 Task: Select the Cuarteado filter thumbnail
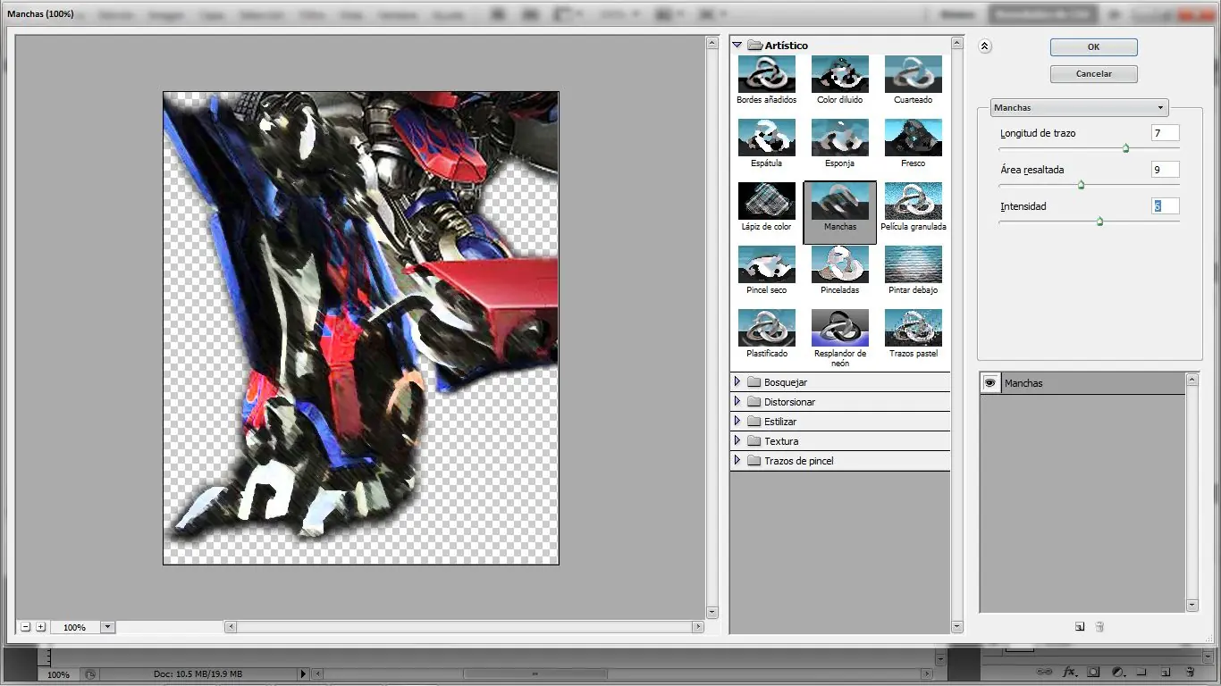tap(913, 74)
